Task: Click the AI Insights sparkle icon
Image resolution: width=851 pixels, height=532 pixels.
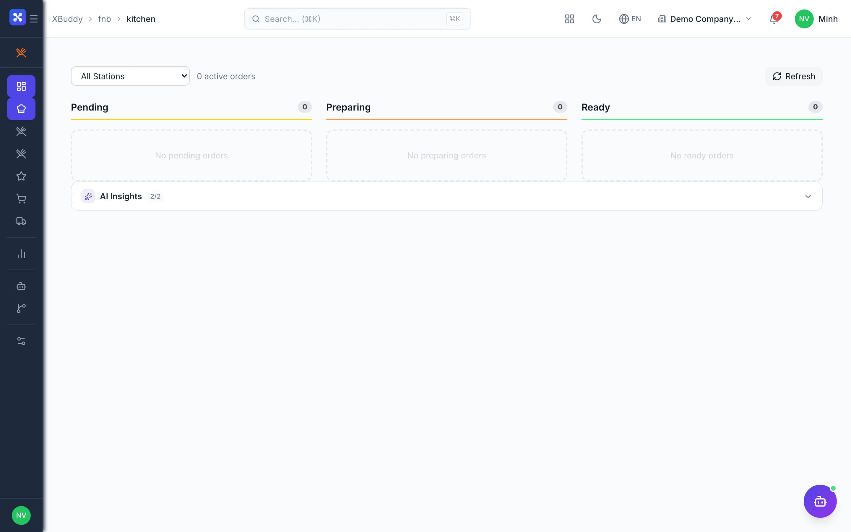Action: pos(88,196)
